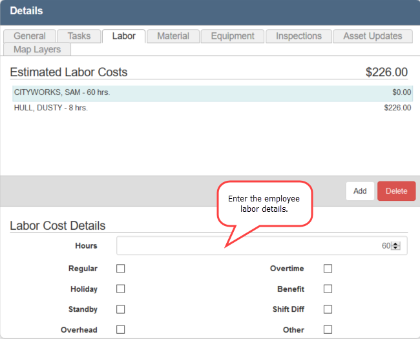The image size is (420, 339).
Task: Tick the Benefit checkbox
Action: tap(328, 289)
